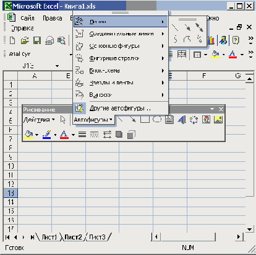
Task: Apply shadow style from Drawing toolbar
Action: 119,135
